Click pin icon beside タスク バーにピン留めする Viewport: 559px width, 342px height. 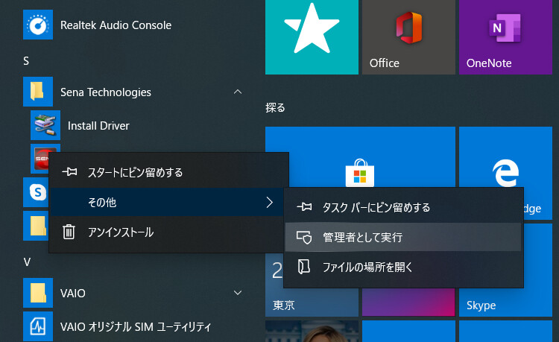(x=304, y=207)
